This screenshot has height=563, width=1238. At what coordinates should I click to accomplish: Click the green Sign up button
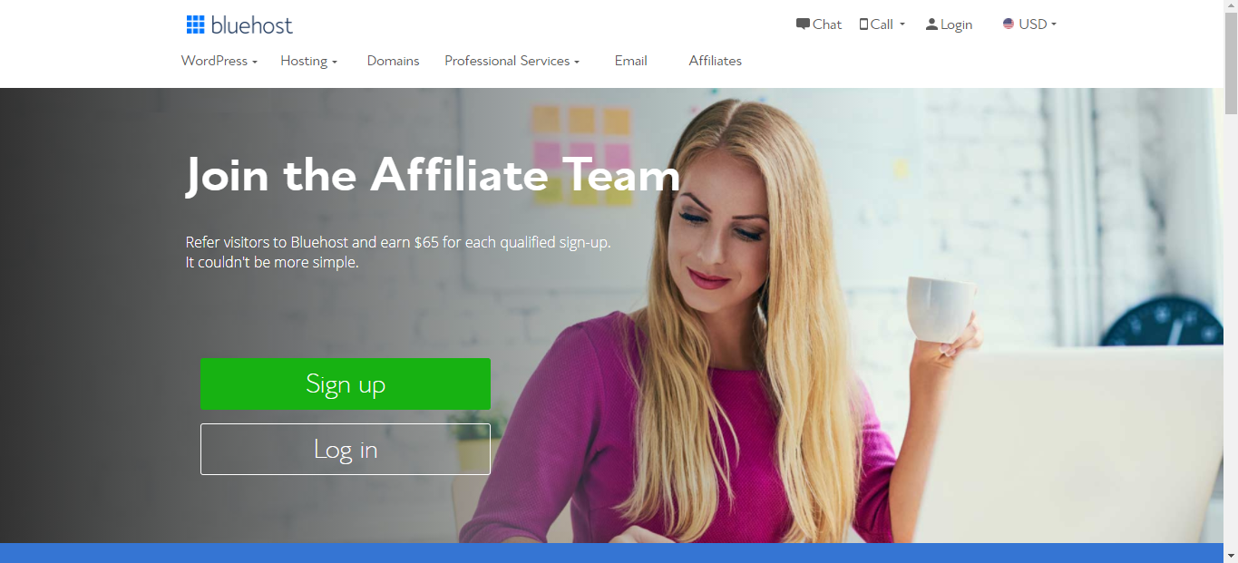click(x=346, y=384)
